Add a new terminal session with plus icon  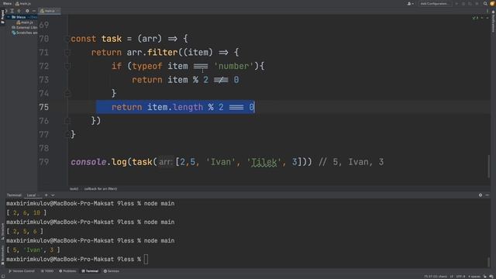click(x=46, y=195)
